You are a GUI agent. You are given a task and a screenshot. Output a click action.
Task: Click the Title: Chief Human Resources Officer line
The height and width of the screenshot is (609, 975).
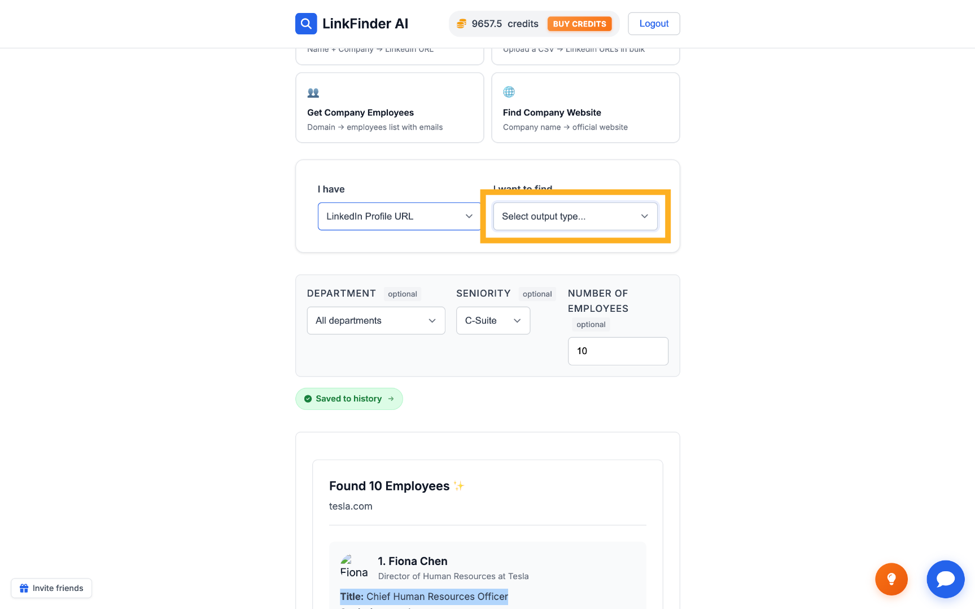(424, 597)
